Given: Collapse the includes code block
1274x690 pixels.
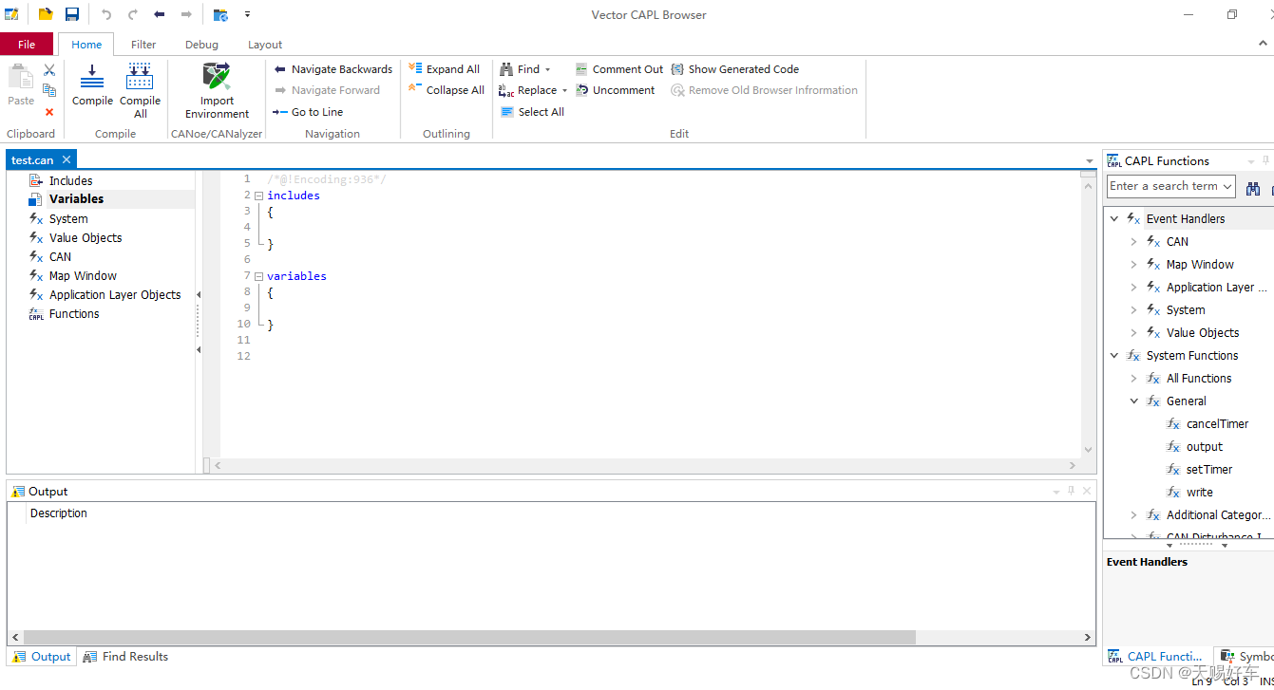Looking at the screenshot, I should tap(258, 196).
